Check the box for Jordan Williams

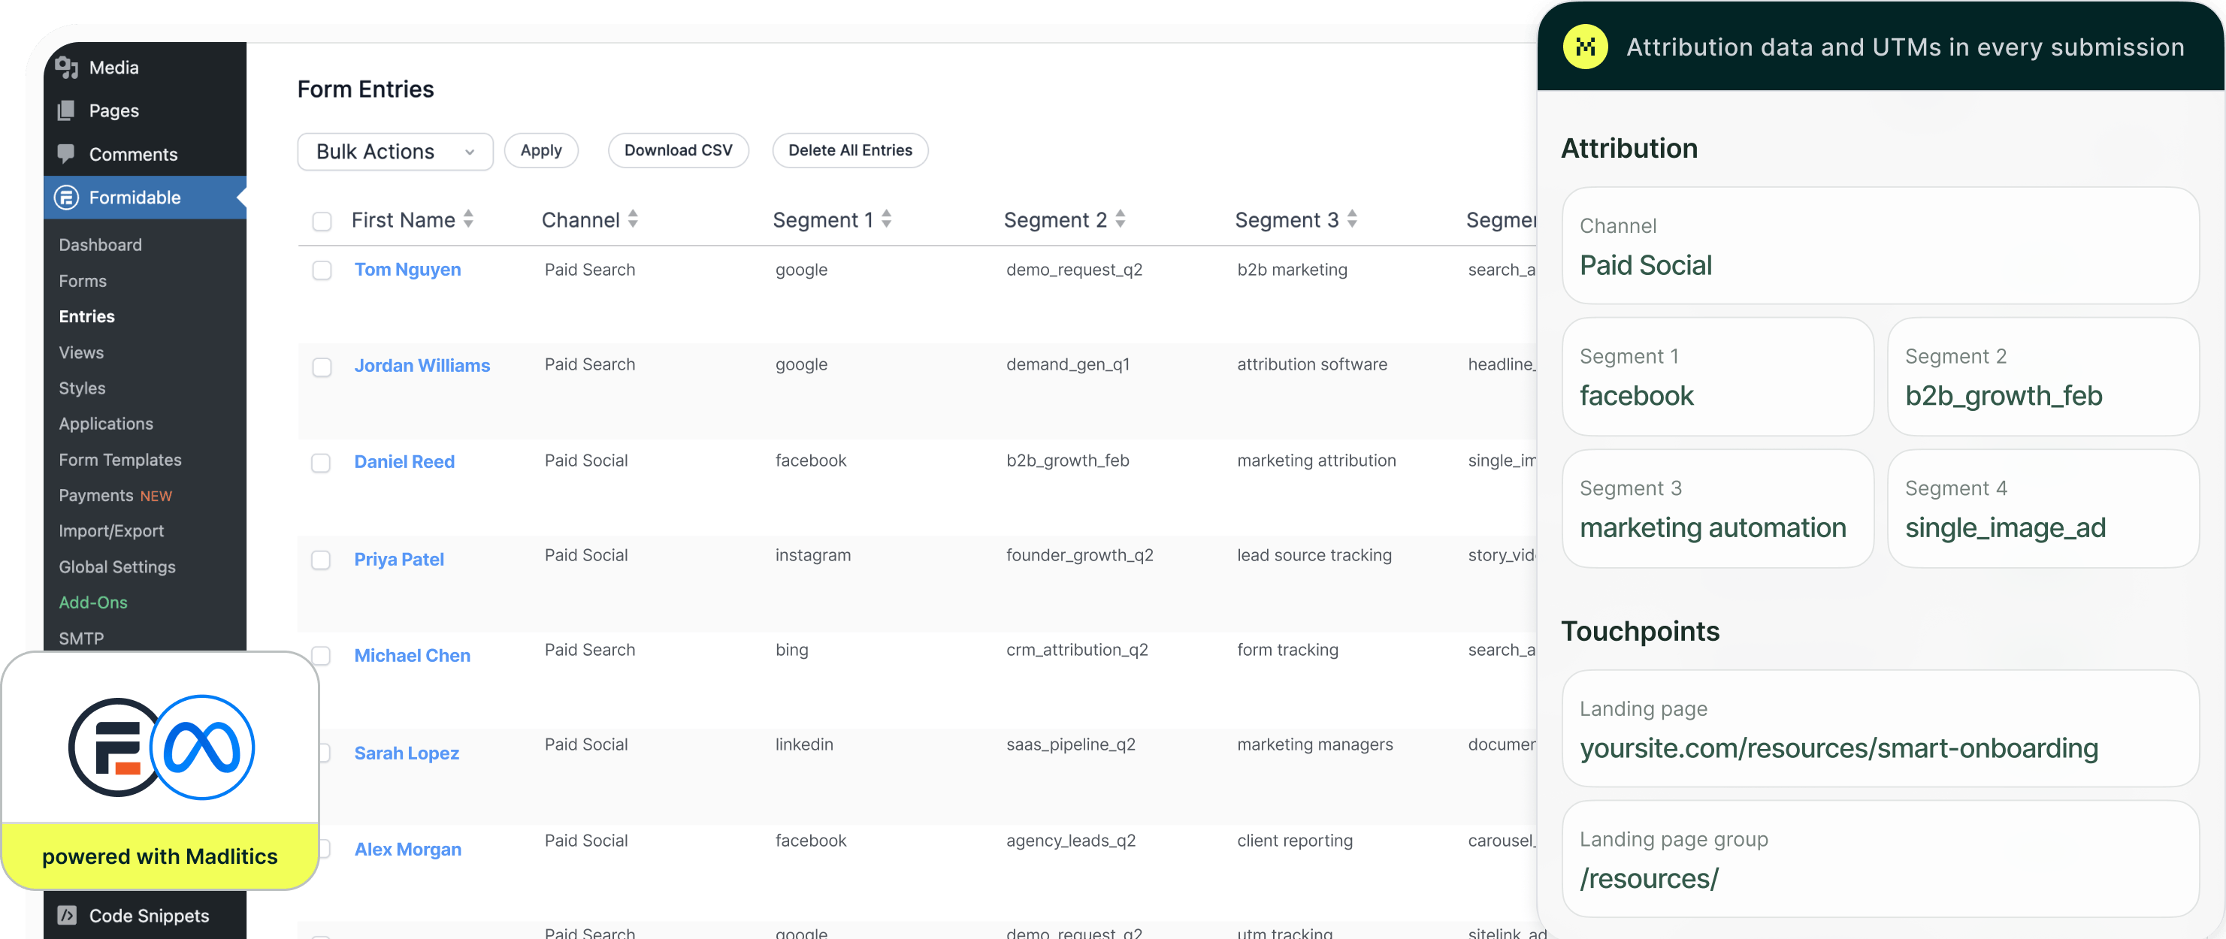tap(322, 367)
